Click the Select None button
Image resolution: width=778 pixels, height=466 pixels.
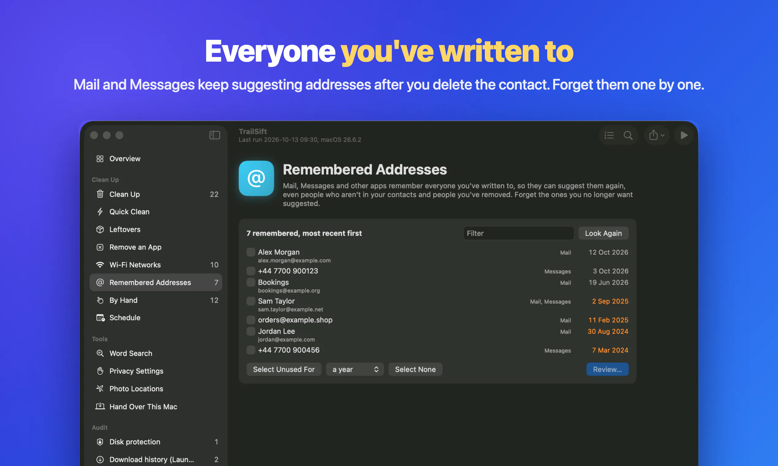(x=415, y=369)
